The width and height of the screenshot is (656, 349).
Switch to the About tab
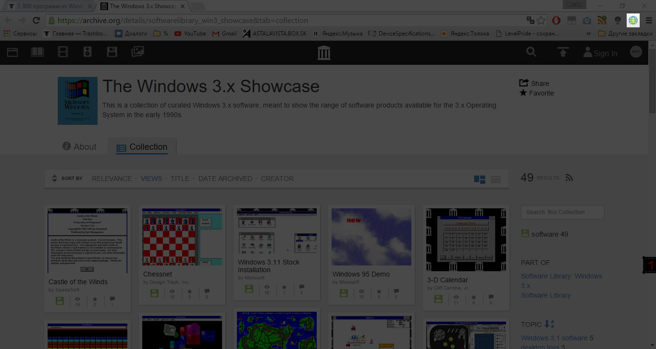coord(79,146)
